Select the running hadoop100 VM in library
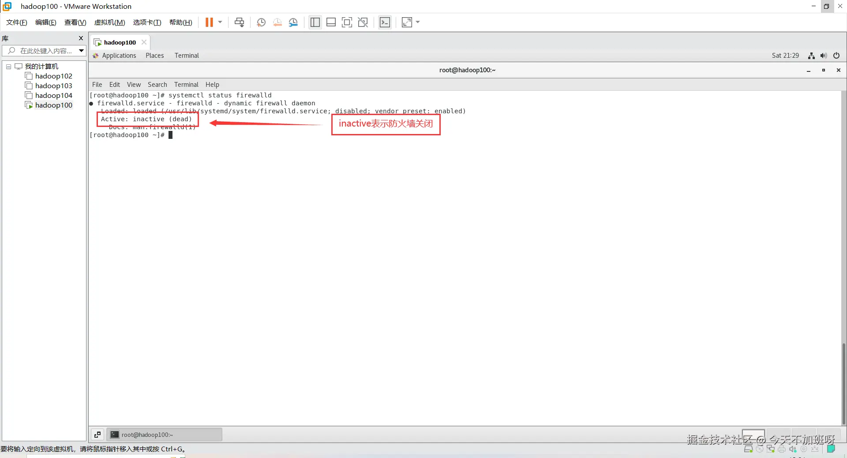Image resolution: width=847 pixels, height=458 pixels. pos(54,105)
